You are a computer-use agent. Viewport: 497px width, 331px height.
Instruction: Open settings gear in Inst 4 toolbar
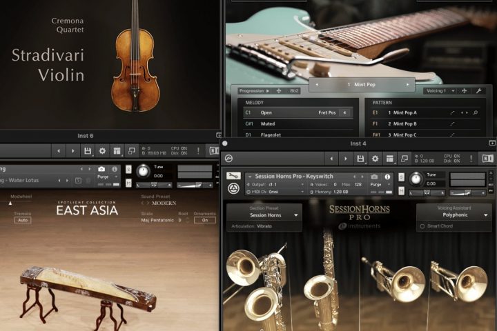point(374,159)
